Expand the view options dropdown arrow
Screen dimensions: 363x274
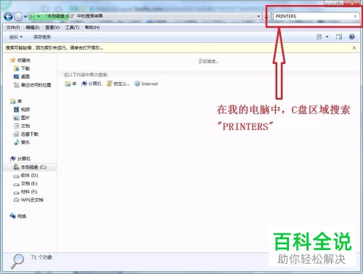tap(327, 37)
